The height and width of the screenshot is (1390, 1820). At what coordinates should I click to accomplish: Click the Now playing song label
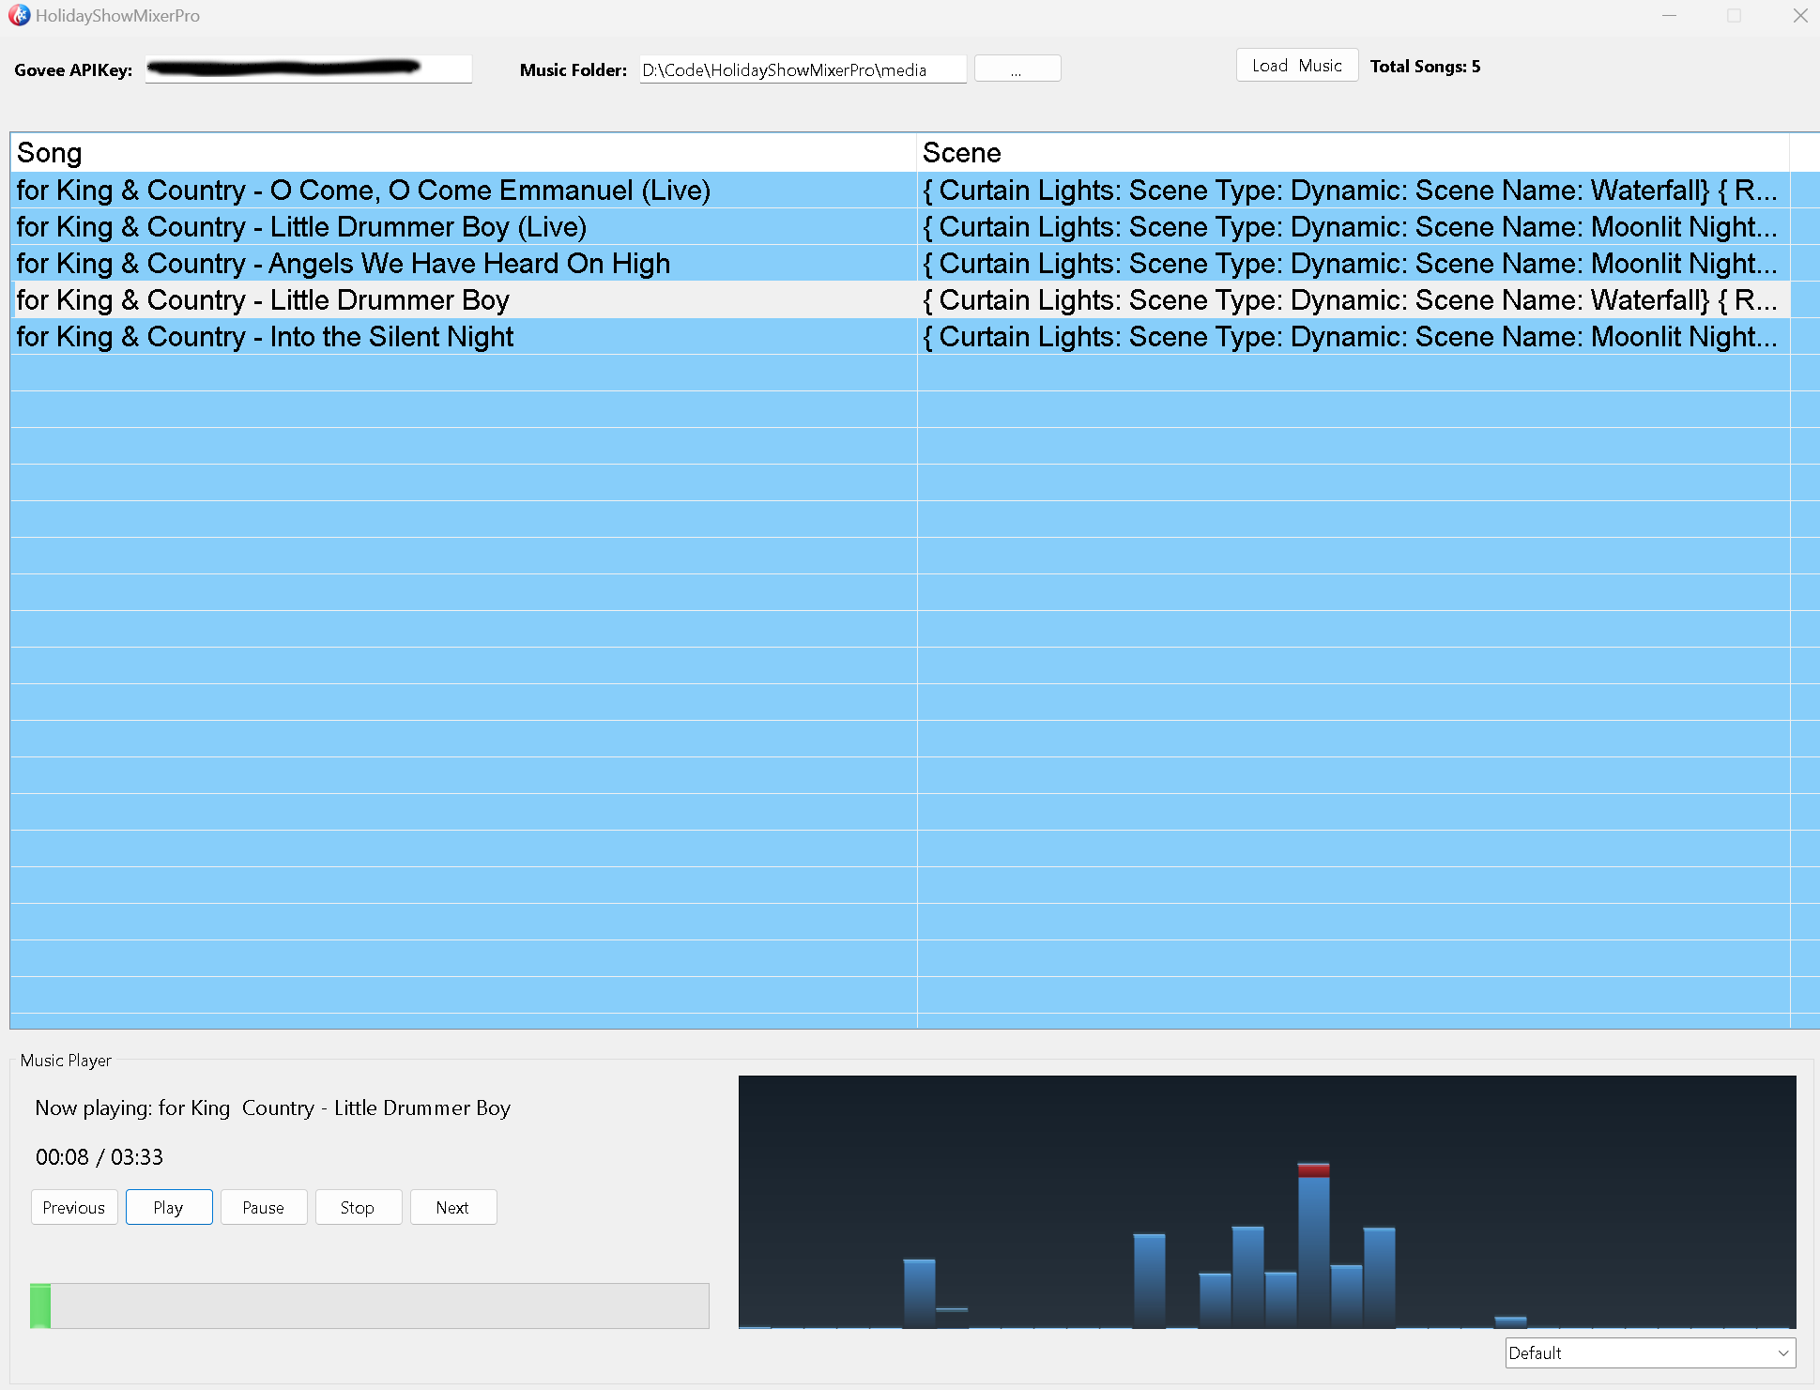tap(273, 1107)
